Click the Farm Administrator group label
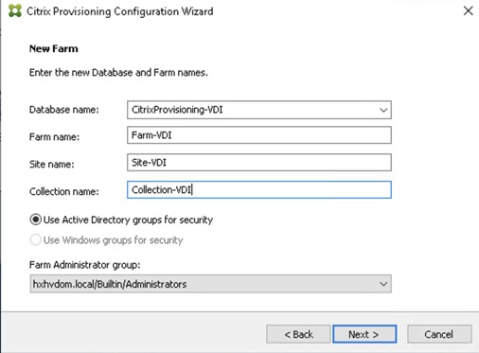The width and height of the screenshot is (479, 353). (84, 265)
